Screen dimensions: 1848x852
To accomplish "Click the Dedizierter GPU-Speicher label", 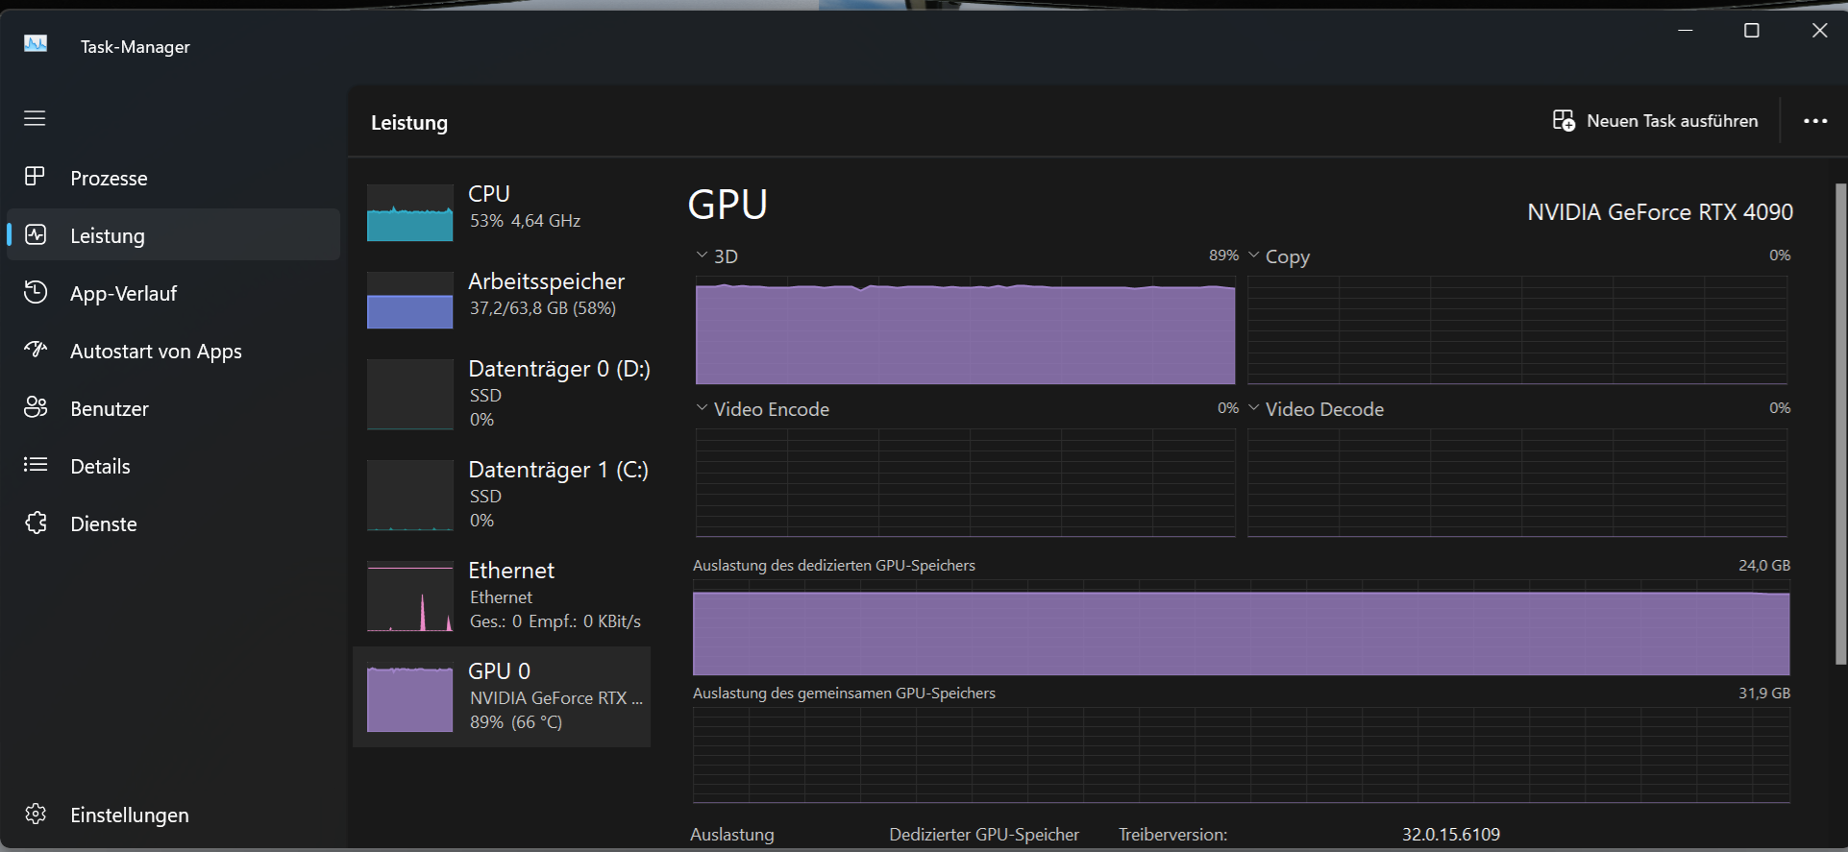I will [x=984, y=834].
